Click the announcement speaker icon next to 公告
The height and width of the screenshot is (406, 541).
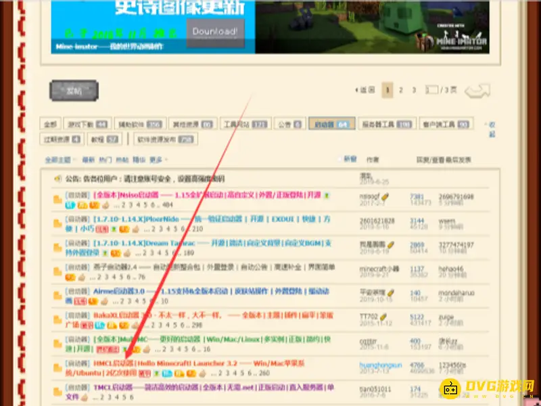click(58, 179)
